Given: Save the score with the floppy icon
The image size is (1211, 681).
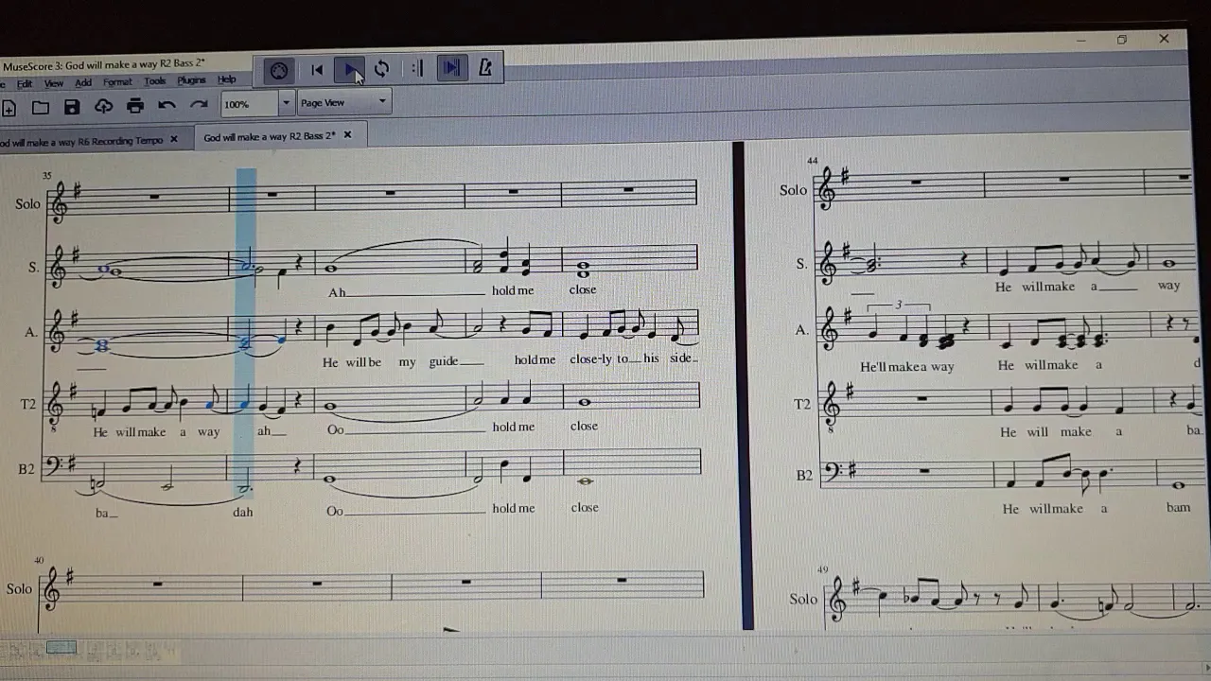Looking at the screenshot, I should click(72, 107).
